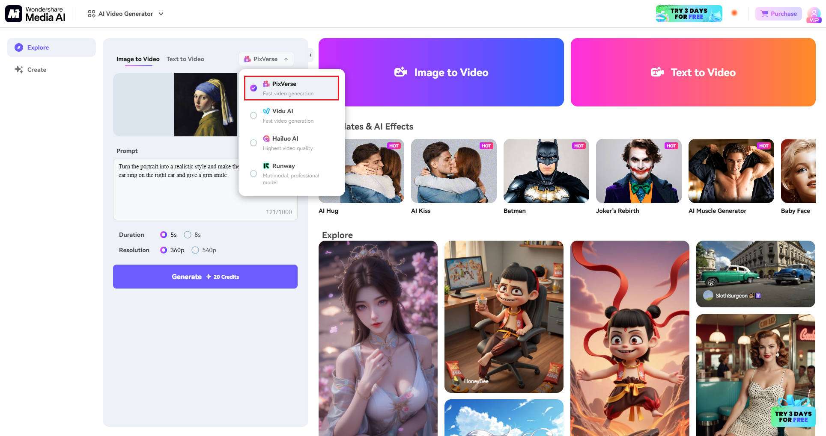
Task: Click the icon on Text to Video banner
Action: click(657, 72)
